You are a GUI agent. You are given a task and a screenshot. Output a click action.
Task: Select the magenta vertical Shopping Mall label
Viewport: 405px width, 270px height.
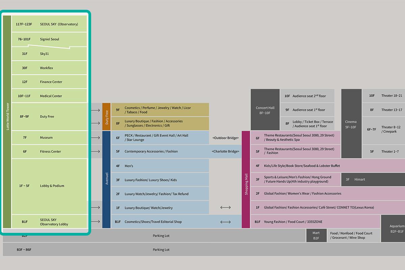pos(246,180)
